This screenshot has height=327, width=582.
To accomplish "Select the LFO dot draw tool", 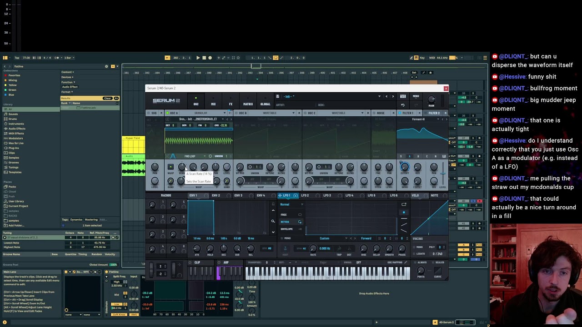I will tap(404, 213).
